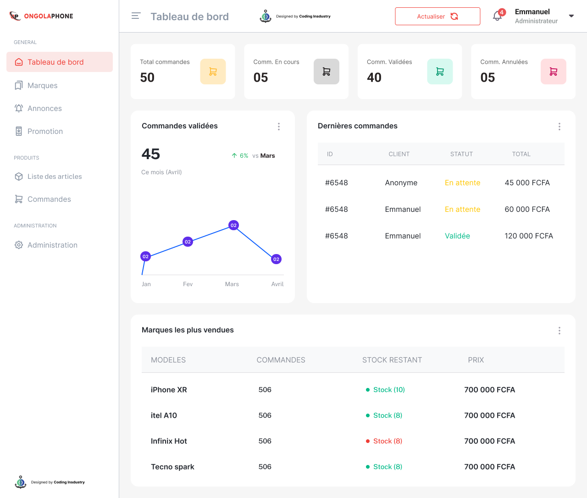This screenshot has height=498, width=587.
Task: Open the Annonces sidebar item
Action: pyautogui.click(x=44, y=108)
